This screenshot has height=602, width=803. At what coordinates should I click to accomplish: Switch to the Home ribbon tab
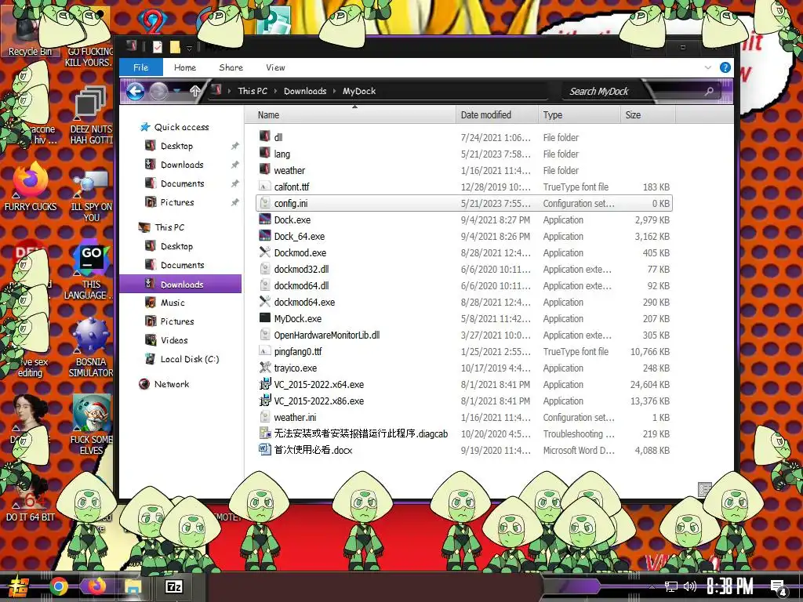point(185,67)
